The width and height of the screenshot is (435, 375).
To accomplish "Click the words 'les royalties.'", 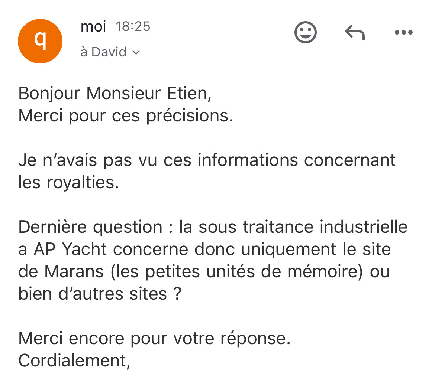I will pos(68,183).
